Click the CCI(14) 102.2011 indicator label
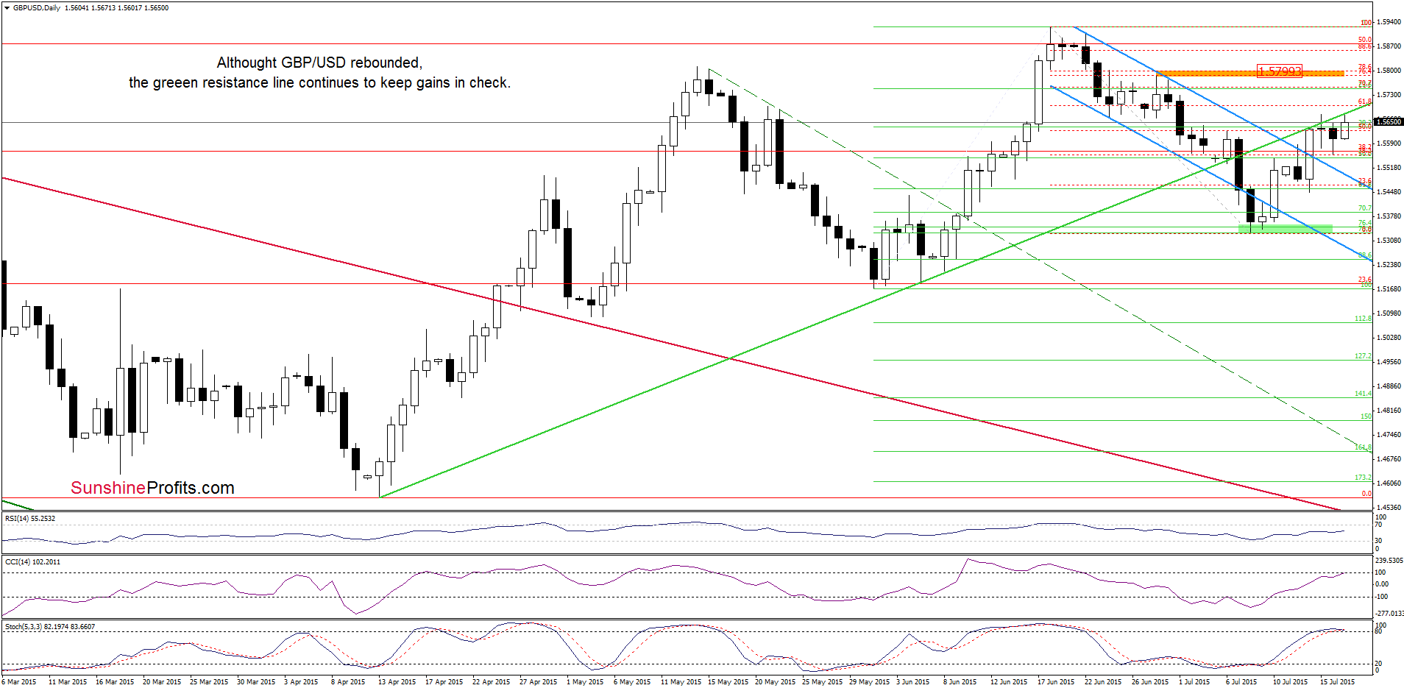 click(x=32, y=562)
